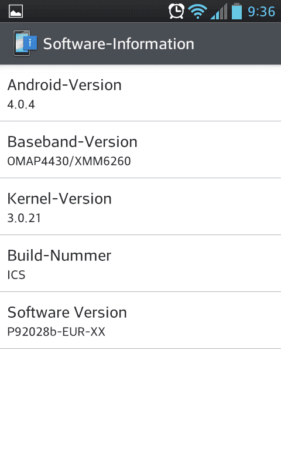Tap the dark action bar background
This screenshot has height=469, width=281.
pyautogui.click(x=238, y=43)
